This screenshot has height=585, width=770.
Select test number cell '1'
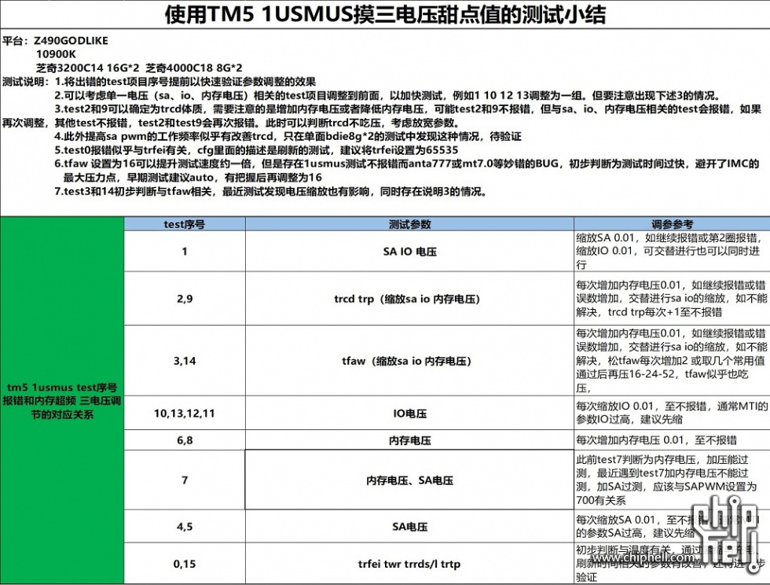(x=185, y=251)
